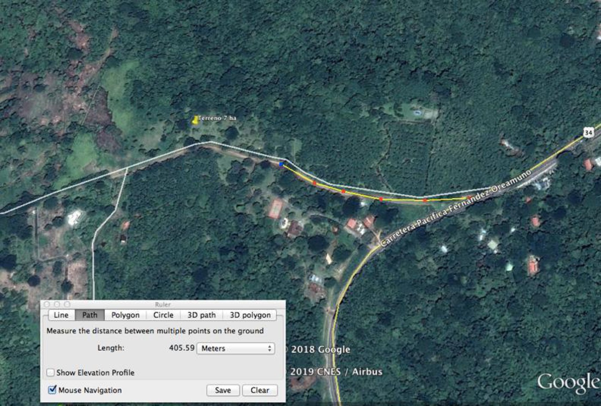Open the Meters unit dropdown
The height and width of the screenshot is (406, 601).
tap(235, 348)
